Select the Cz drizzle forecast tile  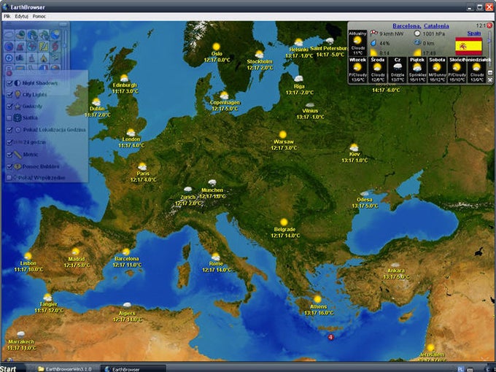point(398,69)
